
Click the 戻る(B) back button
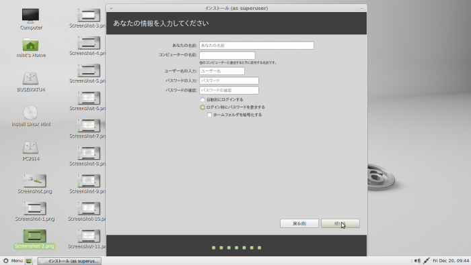(x=299, y=223)
